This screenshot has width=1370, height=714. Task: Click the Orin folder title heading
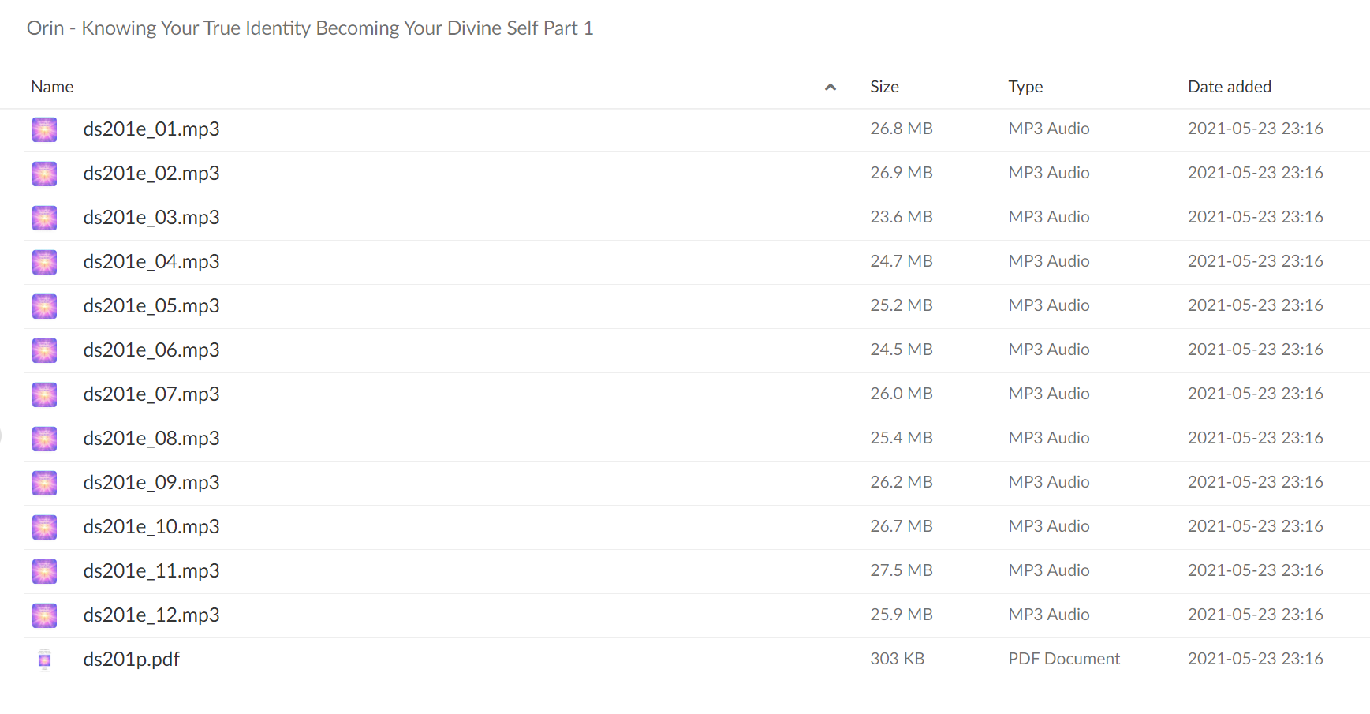(x=310, y=28)
